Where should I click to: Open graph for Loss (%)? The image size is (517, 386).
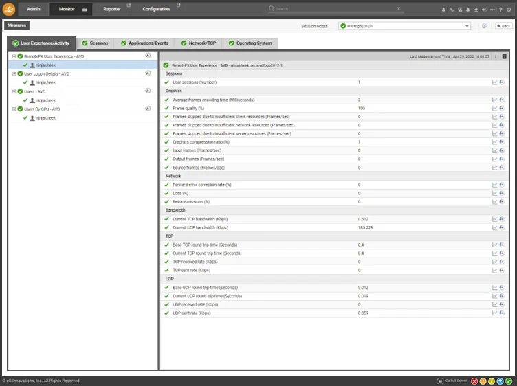coord(494,193)
